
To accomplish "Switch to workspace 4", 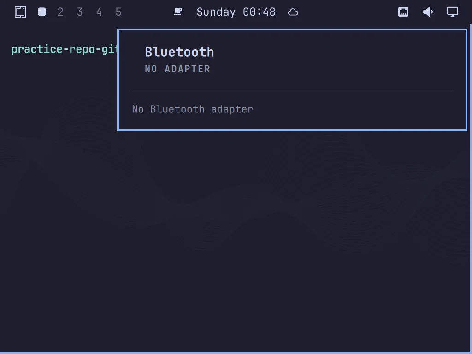I will click(x=99, y=12).
